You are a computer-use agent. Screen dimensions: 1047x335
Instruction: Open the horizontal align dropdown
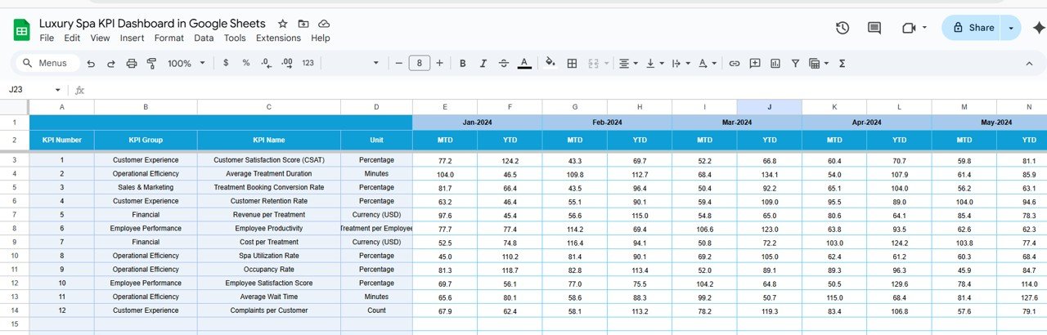pyautogui.click(x=627, y=63)
